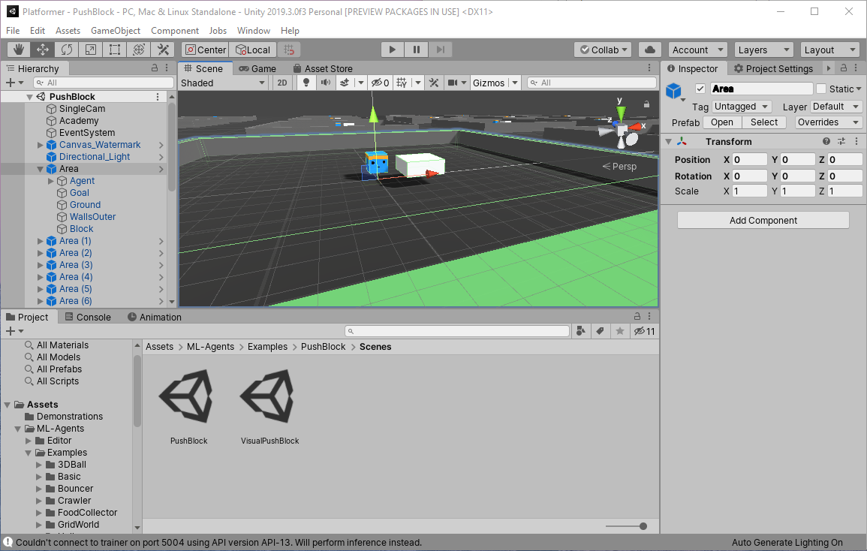Screen dimensions: 867x551
Task: Toggle Local handle rotation
Action: 253,50
